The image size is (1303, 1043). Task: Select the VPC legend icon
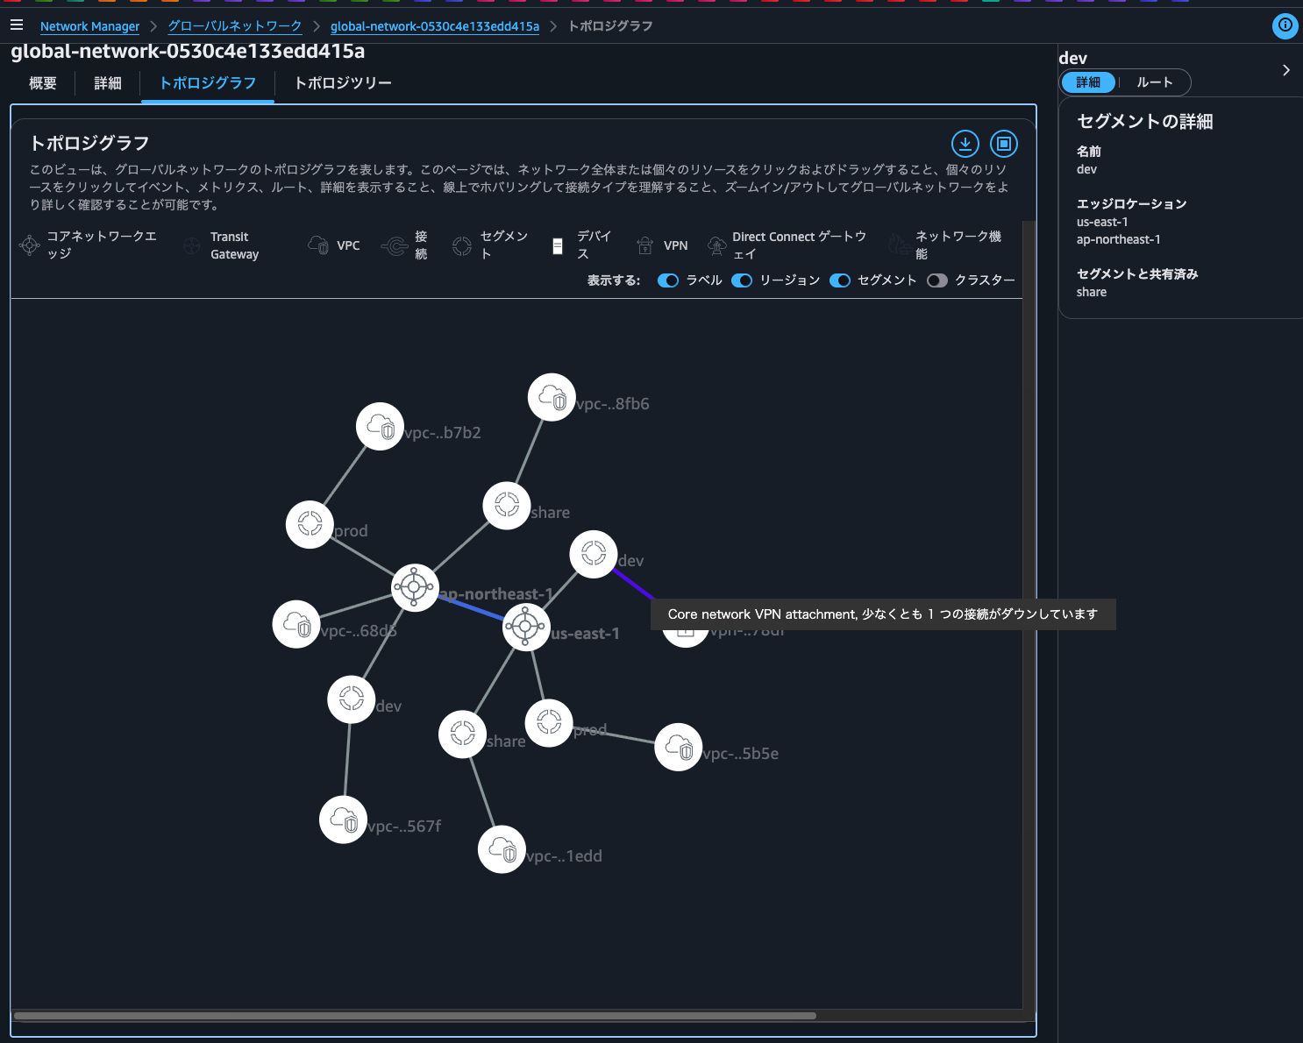coord(317,245)
